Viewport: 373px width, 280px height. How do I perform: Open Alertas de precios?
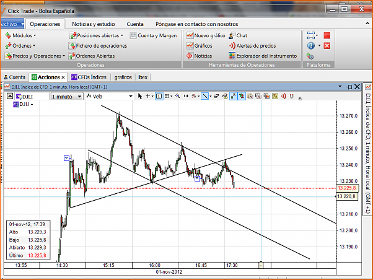point(252,46)
